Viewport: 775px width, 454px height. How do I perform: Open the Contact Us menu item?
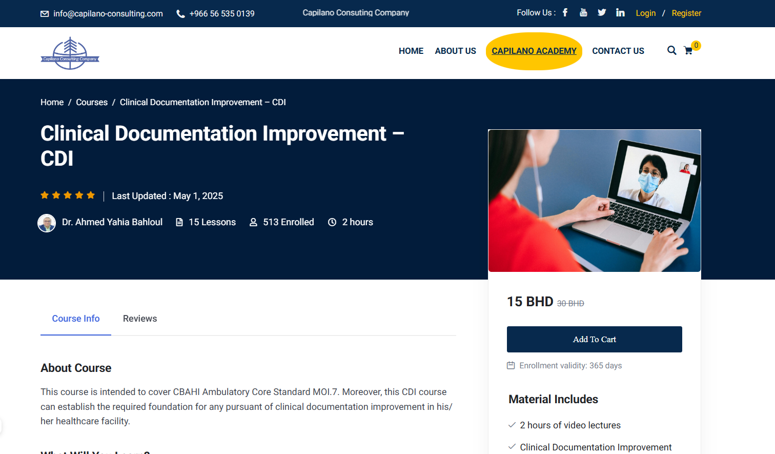618,51
